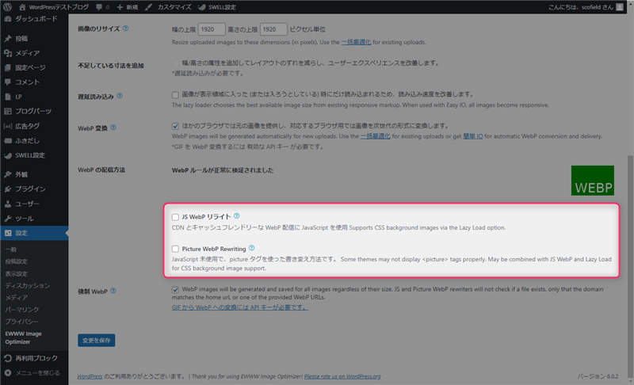Image resolution: width=634 pixels, height=385 pixels.
Task: Show help for 画像のリサイズ
Action: click(125, 29)
